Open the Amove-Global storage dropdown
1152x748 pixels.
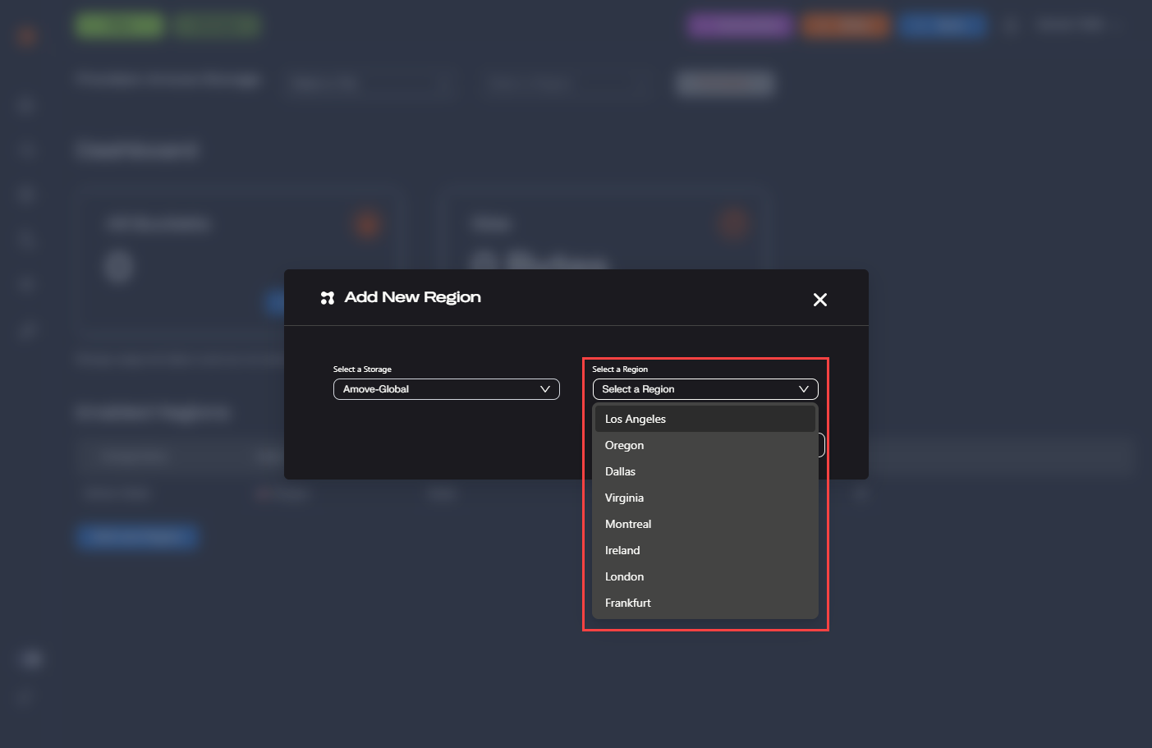[446, 389]
